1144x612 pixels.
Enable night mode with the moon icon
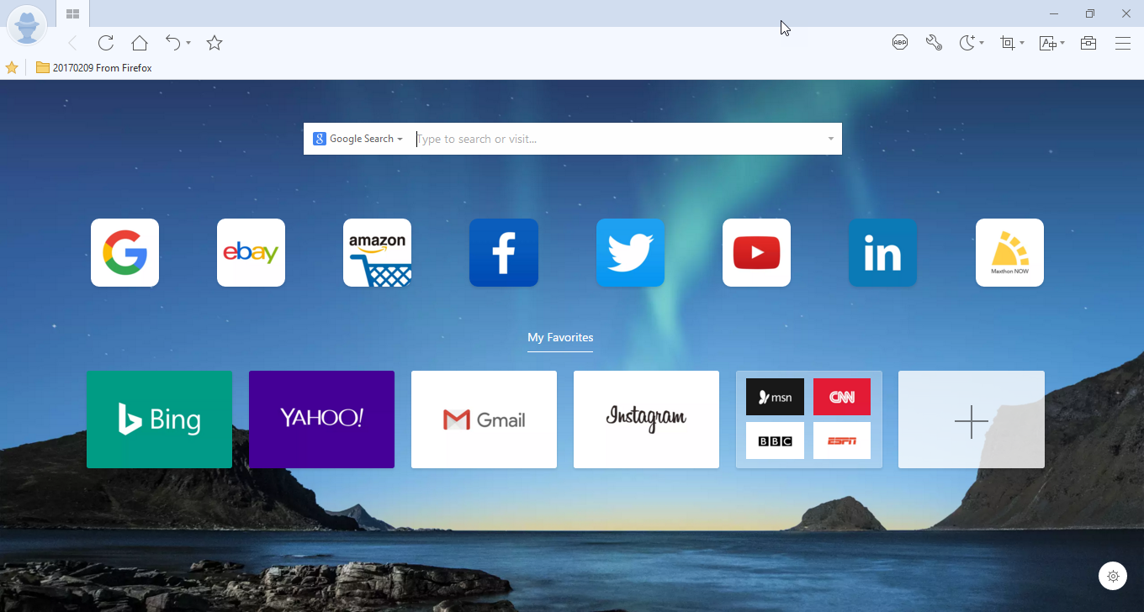pyautogui.click(x=967, y=42)
